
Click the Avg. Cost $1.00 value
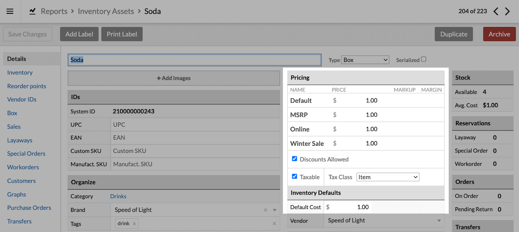490,105
